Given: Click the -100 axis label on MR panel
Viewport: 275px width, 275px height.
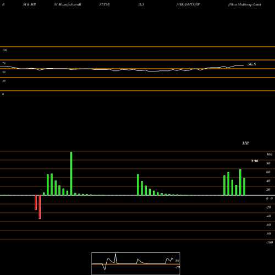Looking at the screenshot, I should (x=269, y=243).
